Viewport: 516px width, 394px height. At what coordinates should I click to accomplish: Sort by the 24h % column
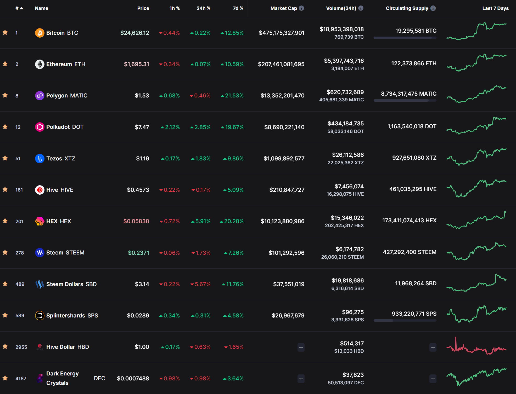coord(204,8)
